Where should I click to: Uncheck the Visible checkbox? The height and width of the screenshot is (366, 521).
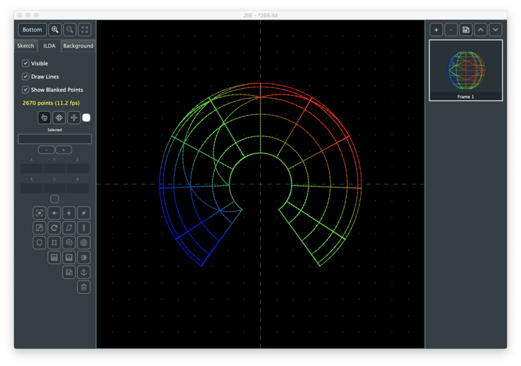tap(25, 64)
